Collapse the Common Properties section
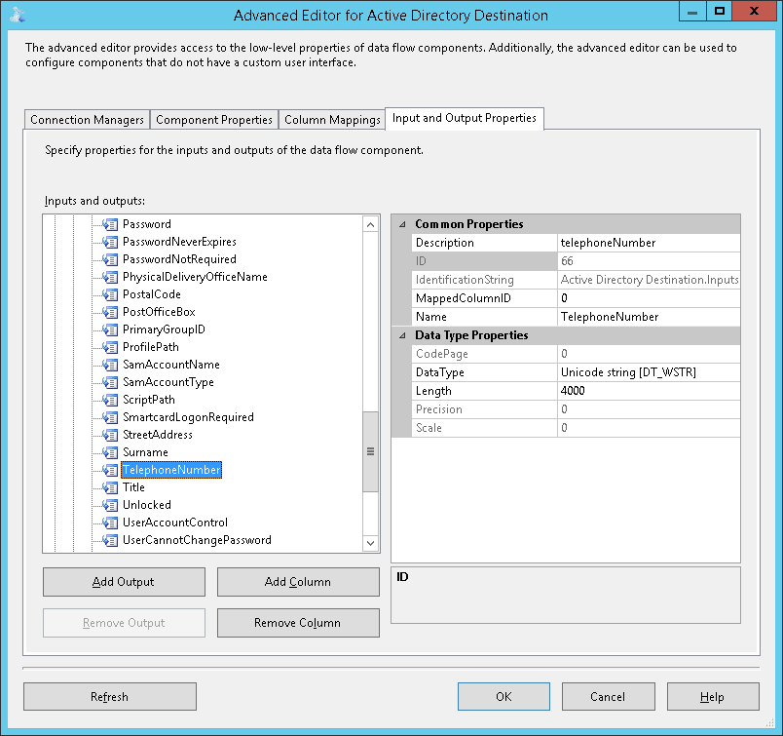The image size is (783, 736). tap(402, 224)
